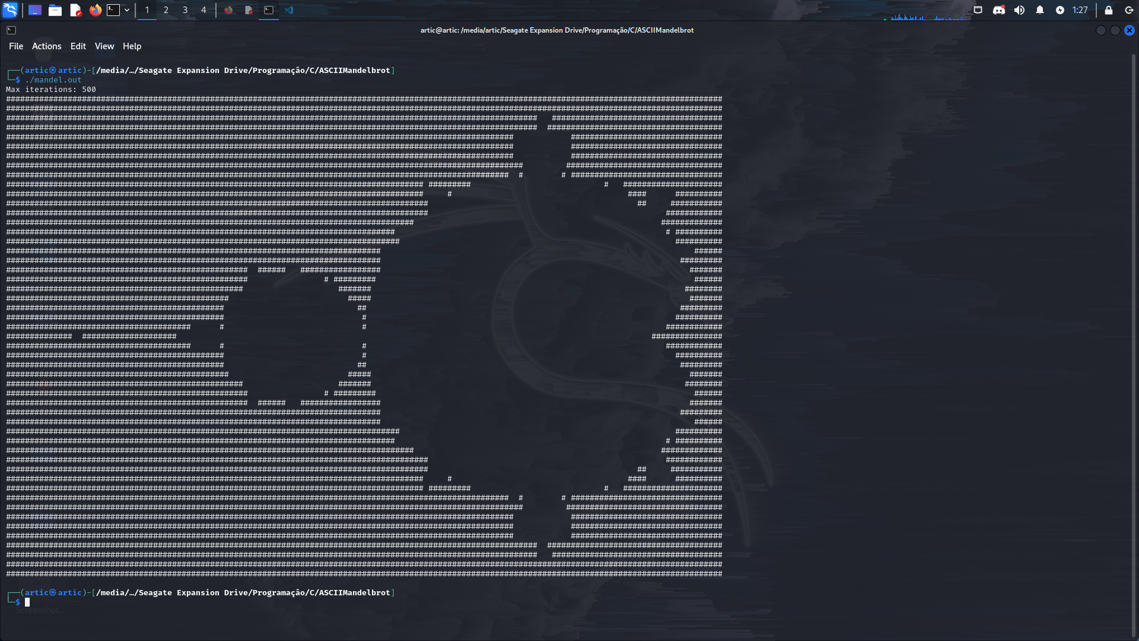
Task: Open the File menu
Action: click(x=16, y=46)
